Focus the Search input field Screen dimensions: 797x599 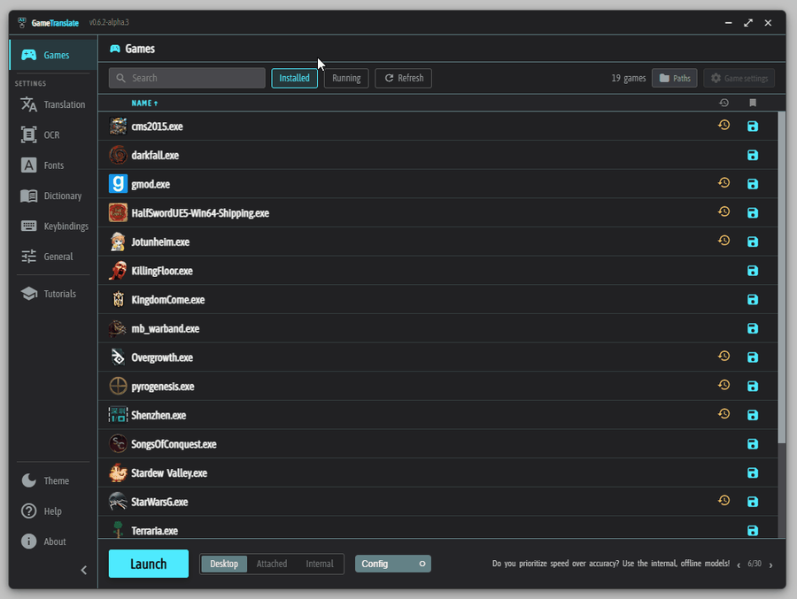pos(187,78)
